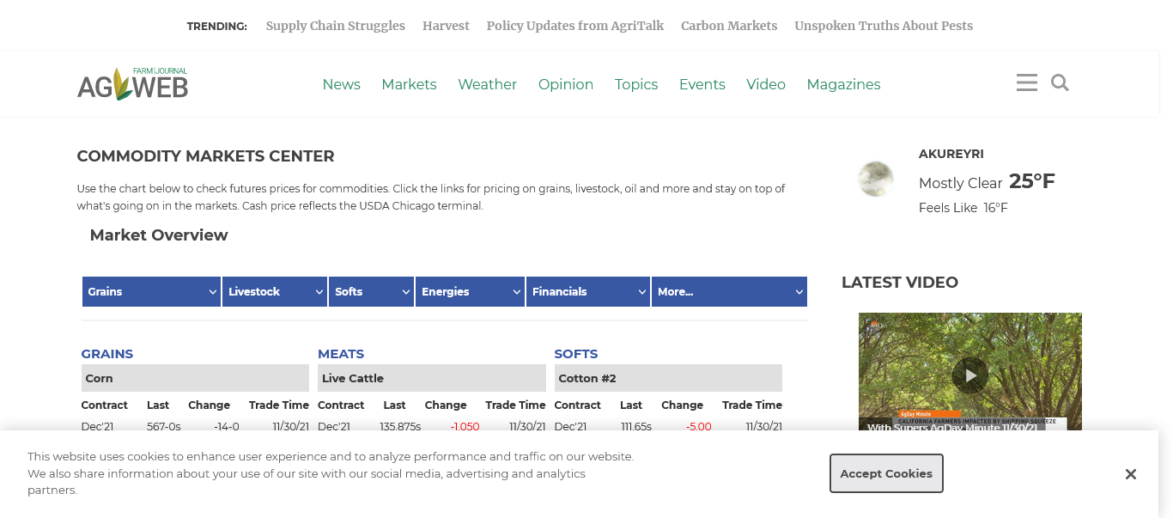Viewport: 1173px width, 518px height.
Task: Open trending link Supply Chain Struggles
Action: pyautogui.click(x=335, y=26)
